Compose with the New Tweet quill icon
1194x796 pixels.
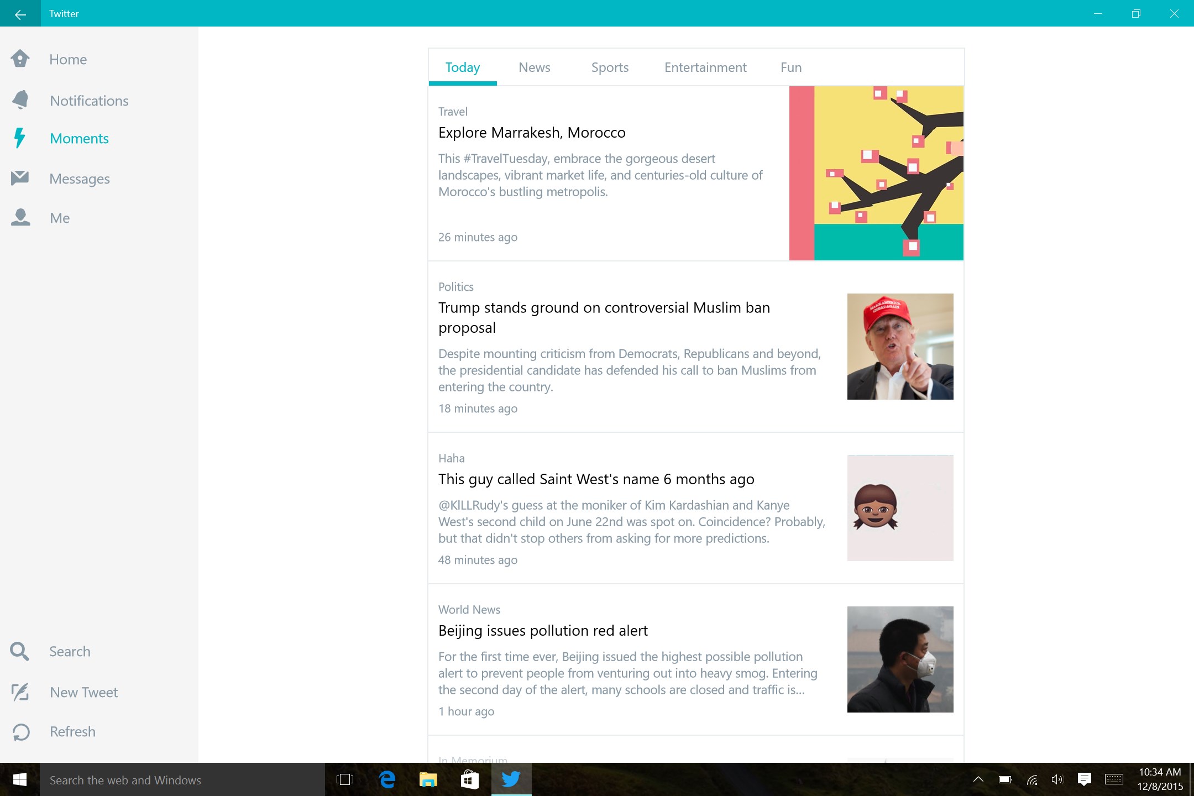coord(20,692)
